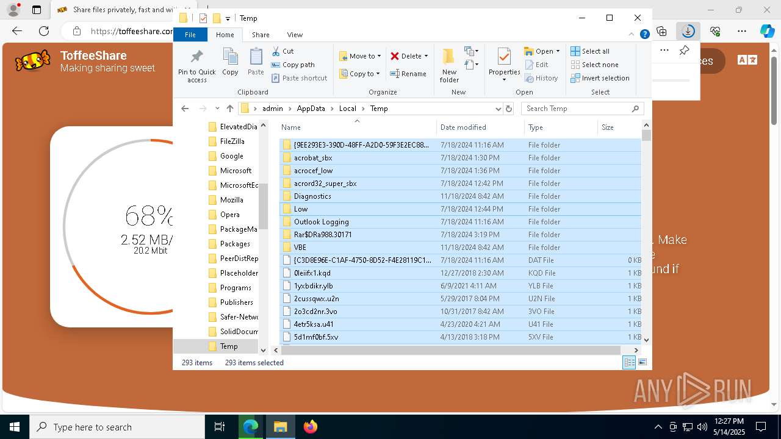The height and width of the screenshot is (439, 781).
Task: Expand the Open button dropdown arrow
Action: pos(558,51)
